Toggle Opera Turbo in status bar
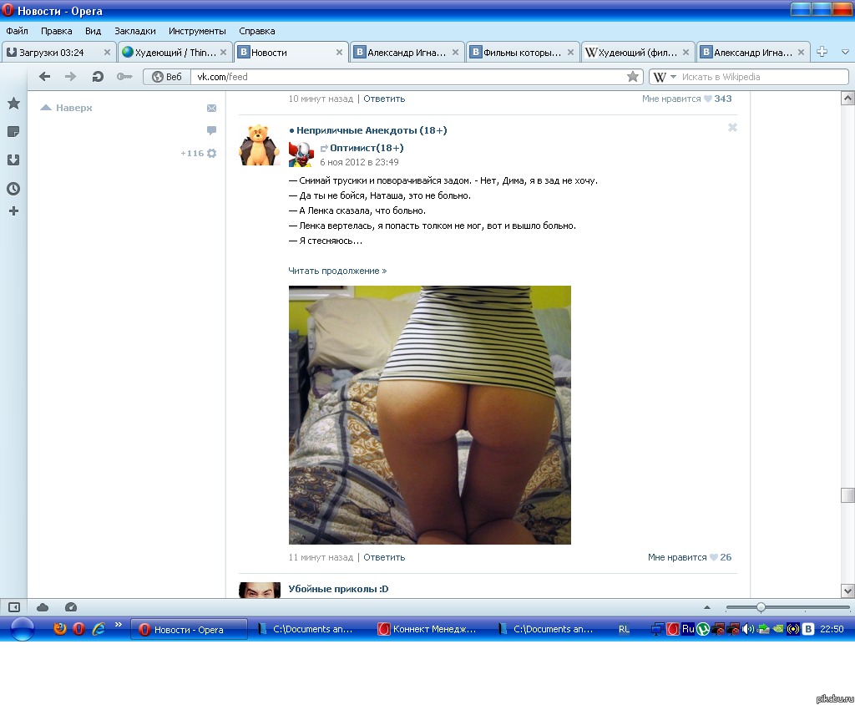The image size is (855, 705). pyautogui.click(x=70, y=607)
